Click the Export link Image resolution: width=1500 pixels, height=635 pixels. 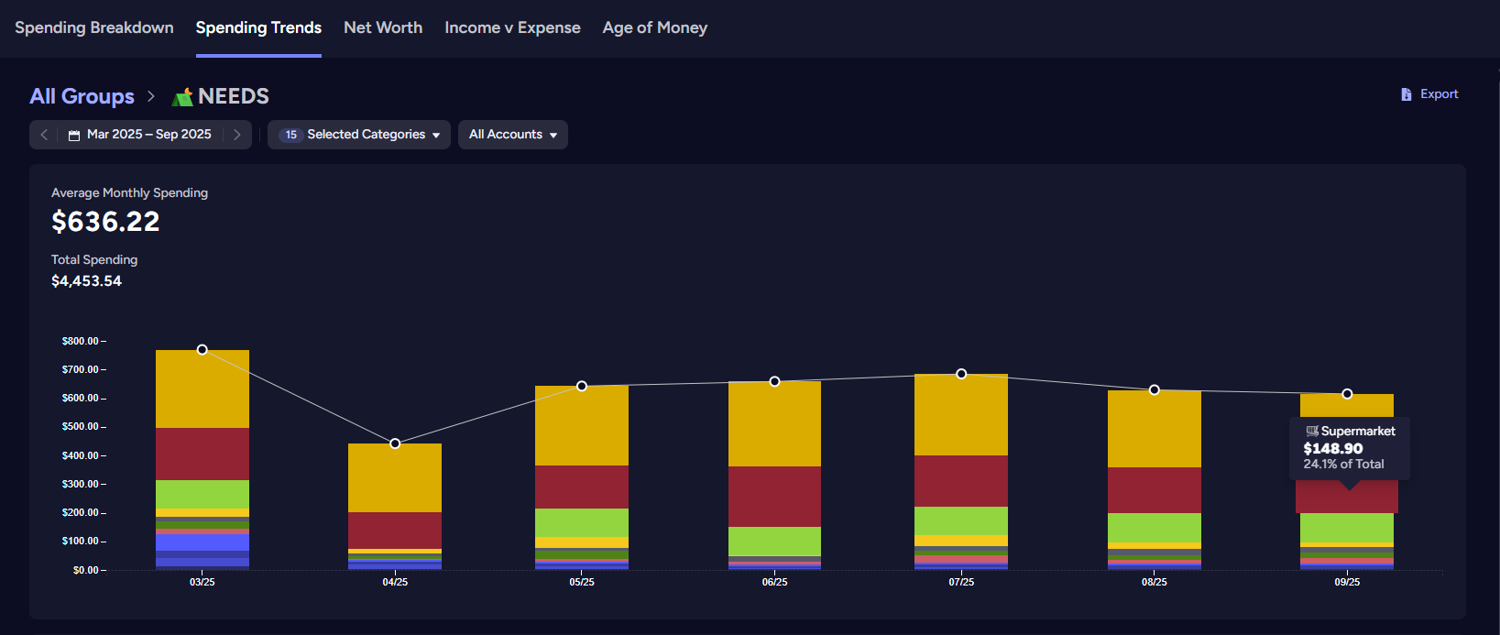[1439, 94]
